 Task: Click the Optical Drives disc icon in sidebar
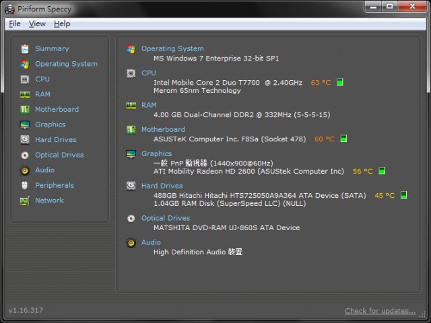[25, 155]
